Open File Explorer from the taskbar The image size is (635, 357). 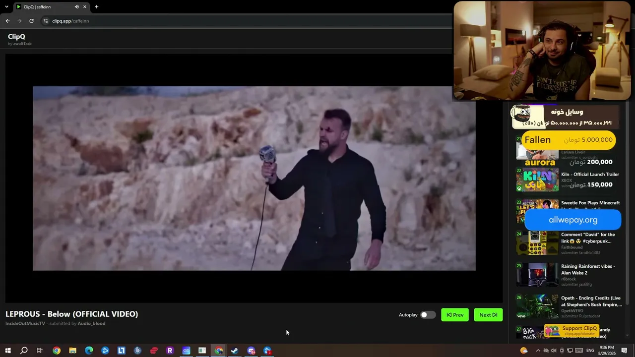tap(72, 351)
